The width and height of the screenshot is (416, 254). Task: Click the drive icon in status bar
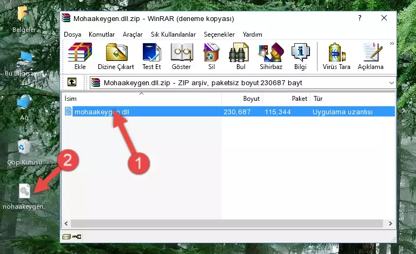[x=67, y=237]
